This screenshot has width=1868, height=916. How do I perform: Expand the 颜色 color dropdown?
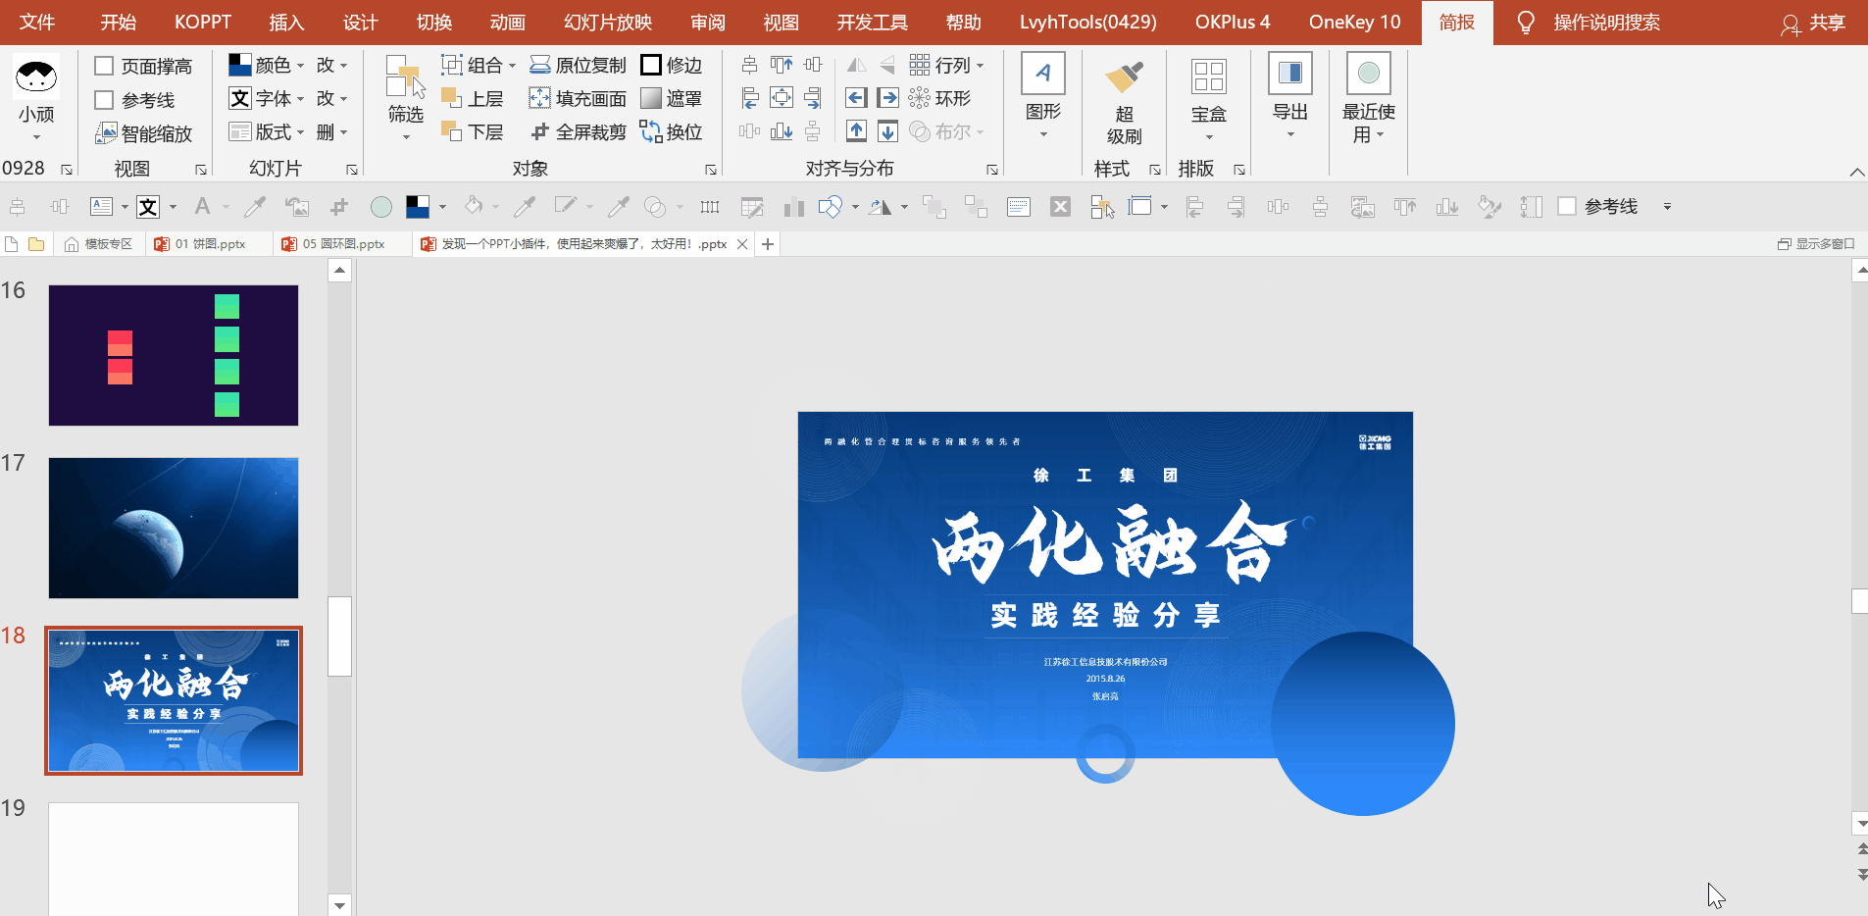pyautogui.click(x=300, y=66)
